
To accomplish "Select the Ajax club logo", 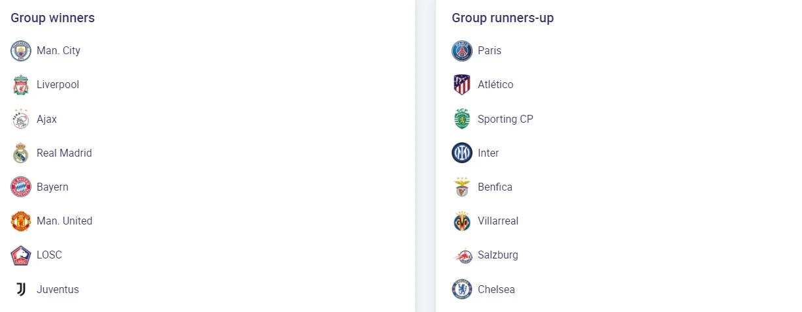I will [x=21, y=119].
